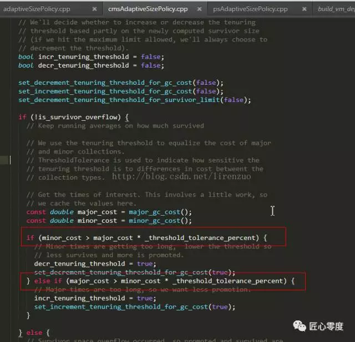This screenshot has width=355, height=342.
Task: Click 'const double major_cost' line
Action: pos(109,212)
